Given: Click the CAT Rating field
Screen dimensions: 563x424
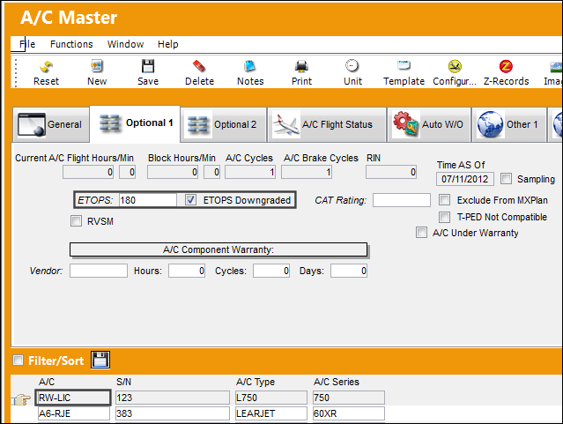Looking at the screenshot, I should point(402,200).
